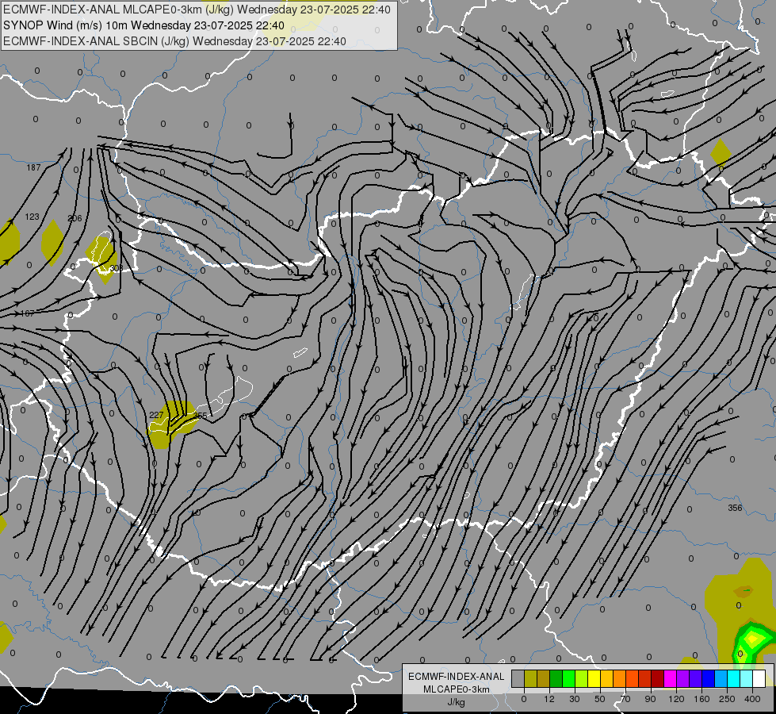
Task: Click the legend tick label 12
Action: coord(549,699)
